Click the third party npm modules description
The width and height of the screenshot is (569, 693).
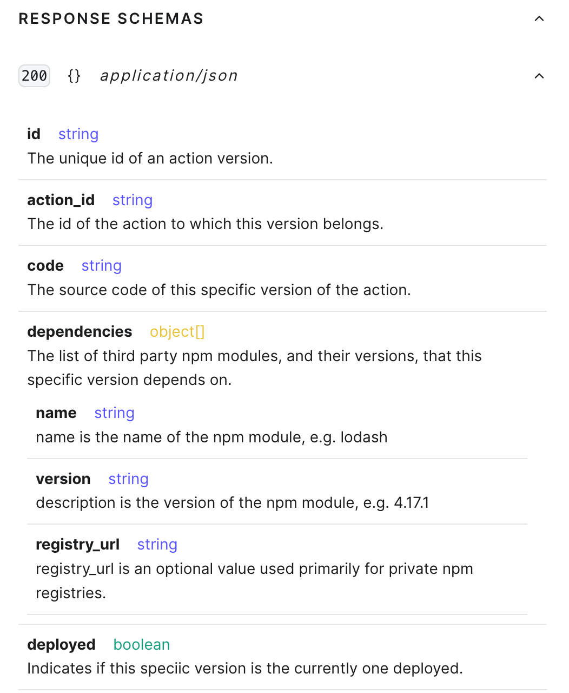pos(255,368)
